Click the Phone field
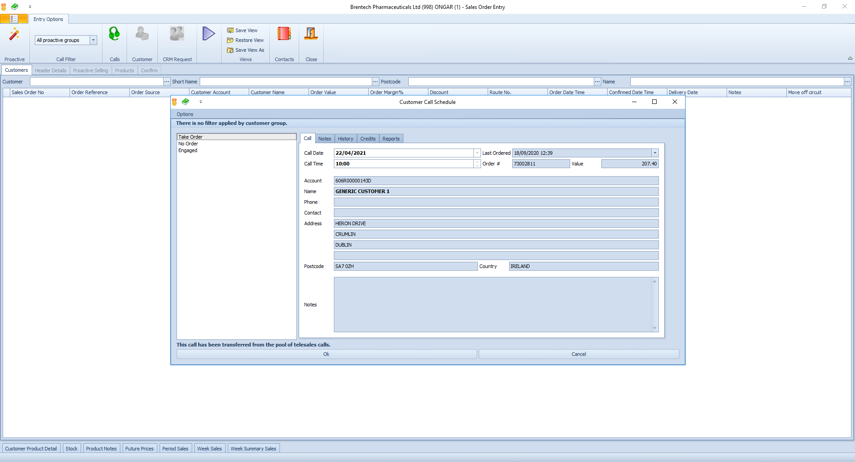 tap(496, 202)
